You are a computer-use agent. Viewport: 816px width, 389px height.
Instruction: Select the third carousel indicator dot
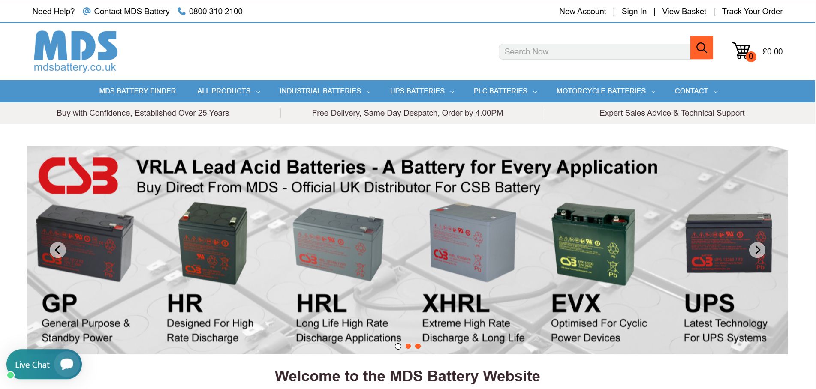[x=419, y=346]
